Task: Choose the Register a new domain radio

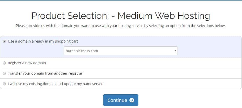Action: (4, 63)
